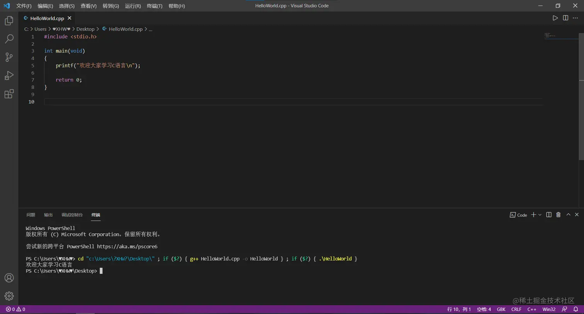This screenshot has height=314, width=584.
Task: Click the breadcrumb ellipsis symbol item
Action: click(x=151, y=29)
